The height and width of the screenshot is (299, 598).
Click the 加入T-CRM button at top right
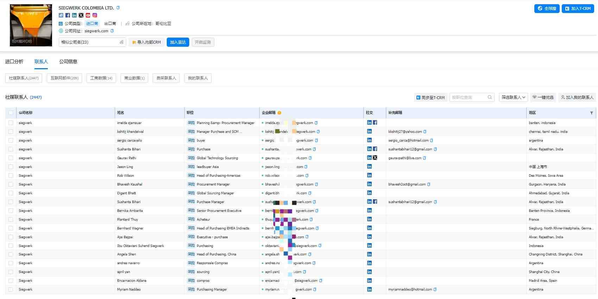(x=578, y=8)
